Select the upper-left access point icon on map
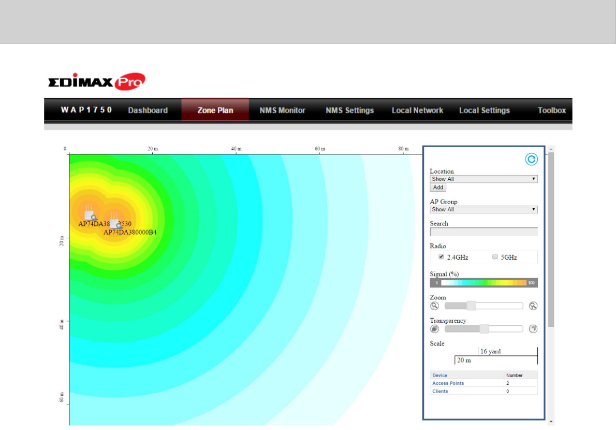This screenshot has width=616, height=430. point(91,213)
